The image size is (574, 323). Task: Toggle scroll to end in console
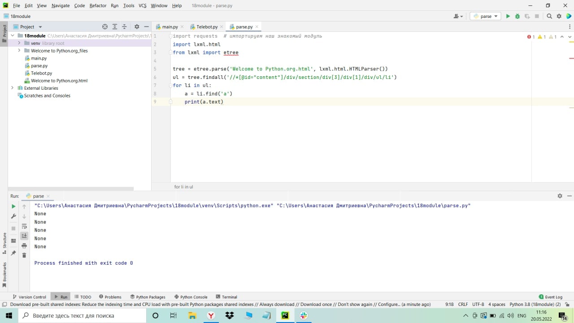click(24, 236)
